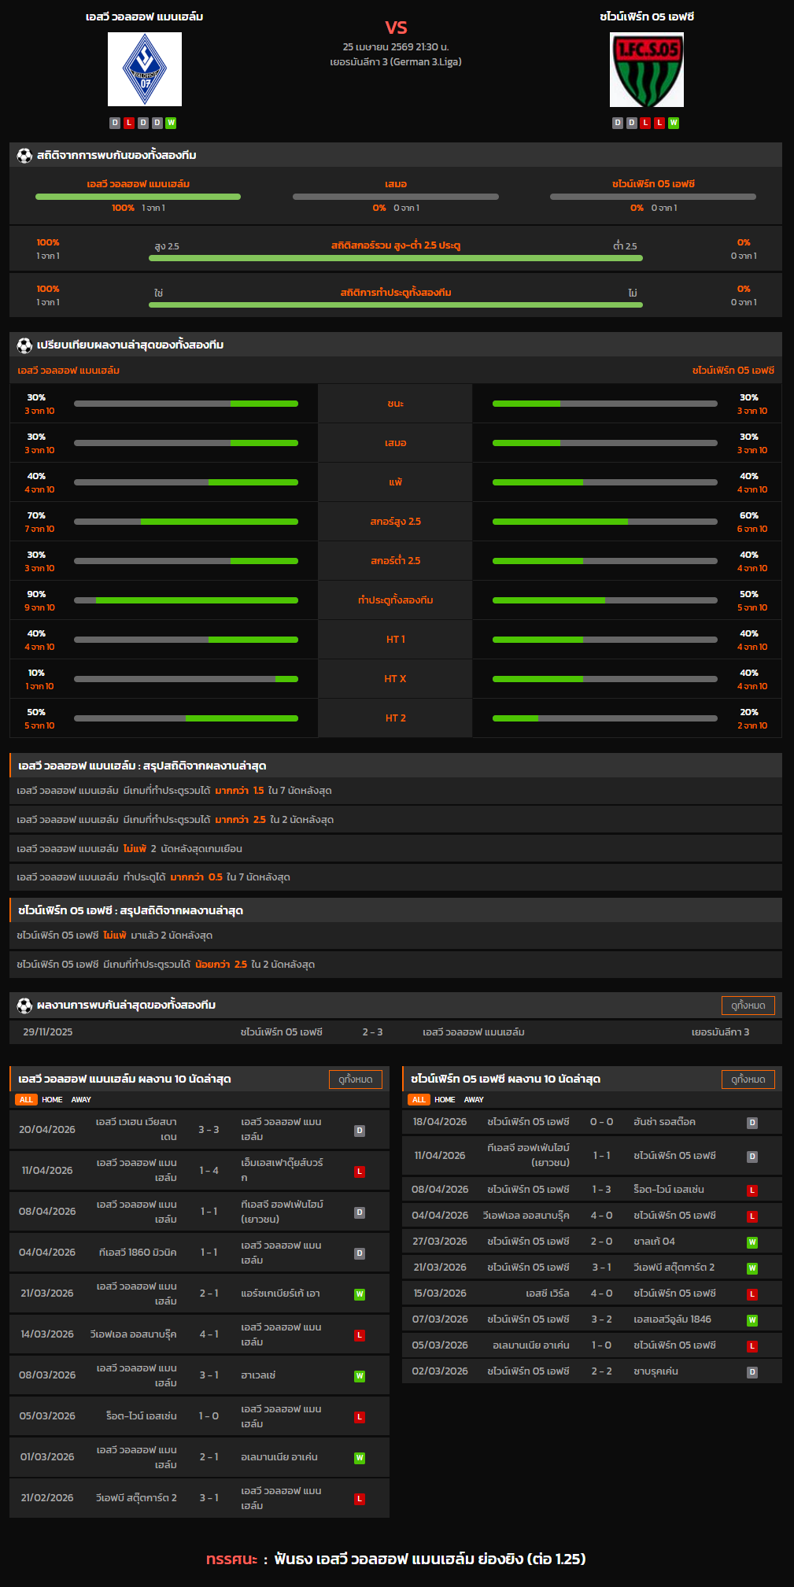Switch to AWAY filter for Schweinfurt matches
This screenshot has width=794, height=1587.
coord(474,1100)
